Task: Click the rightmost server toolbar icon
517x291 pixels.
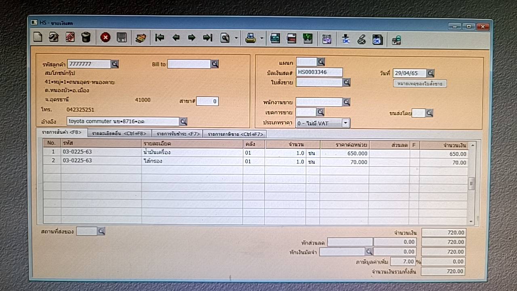Action: click(397, 40)
